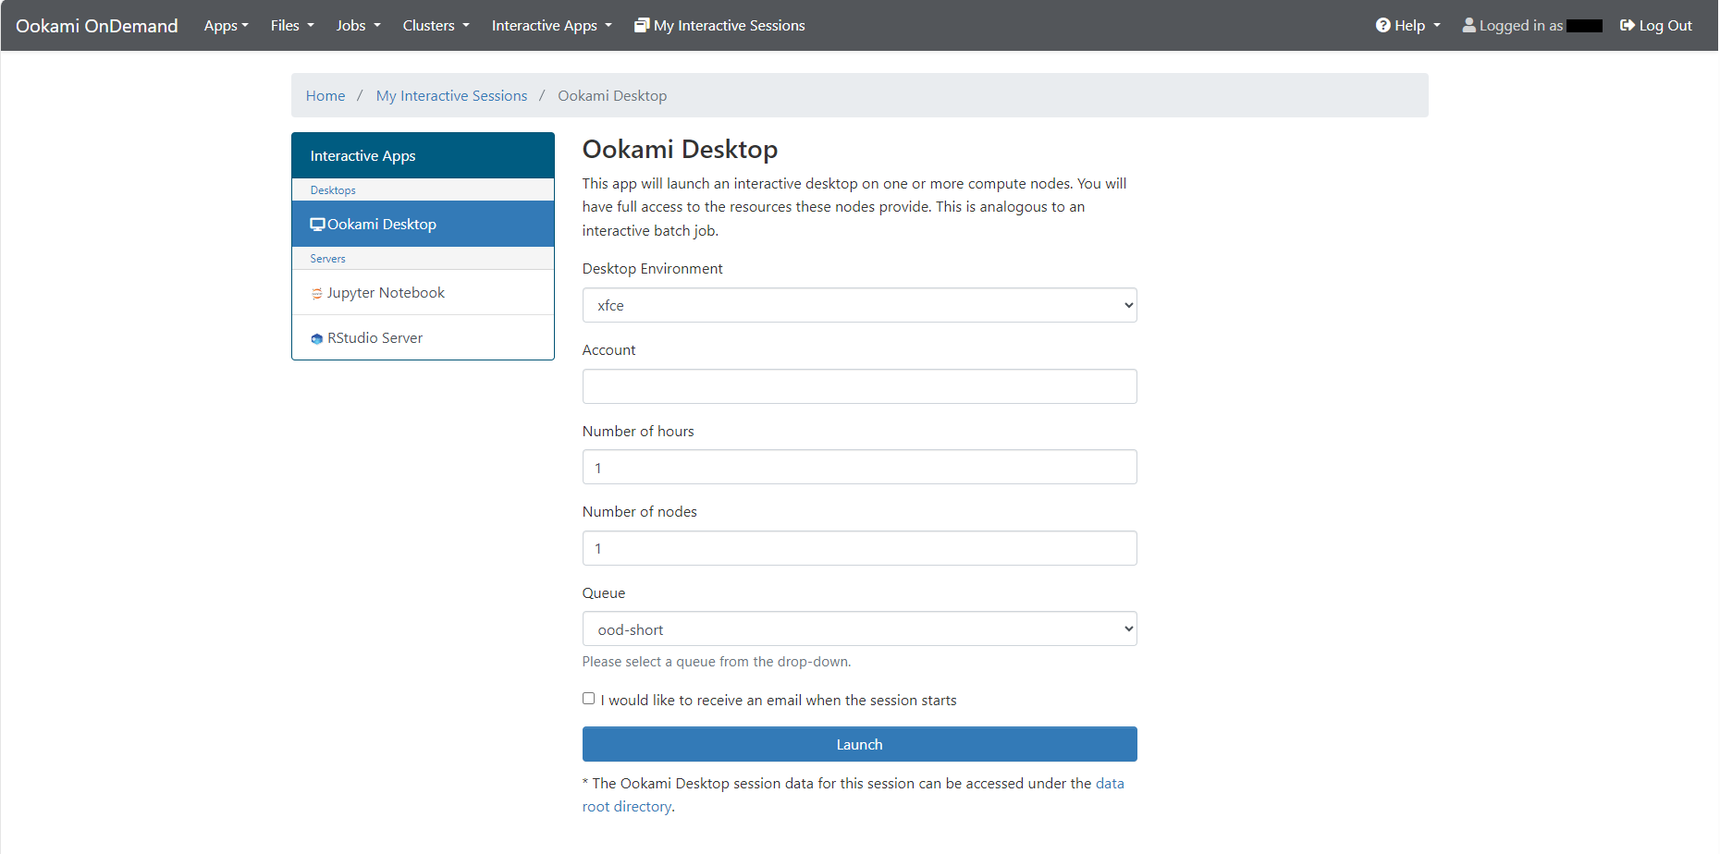Click the My Interactive Sessions screen icon

tap(642, 24)
